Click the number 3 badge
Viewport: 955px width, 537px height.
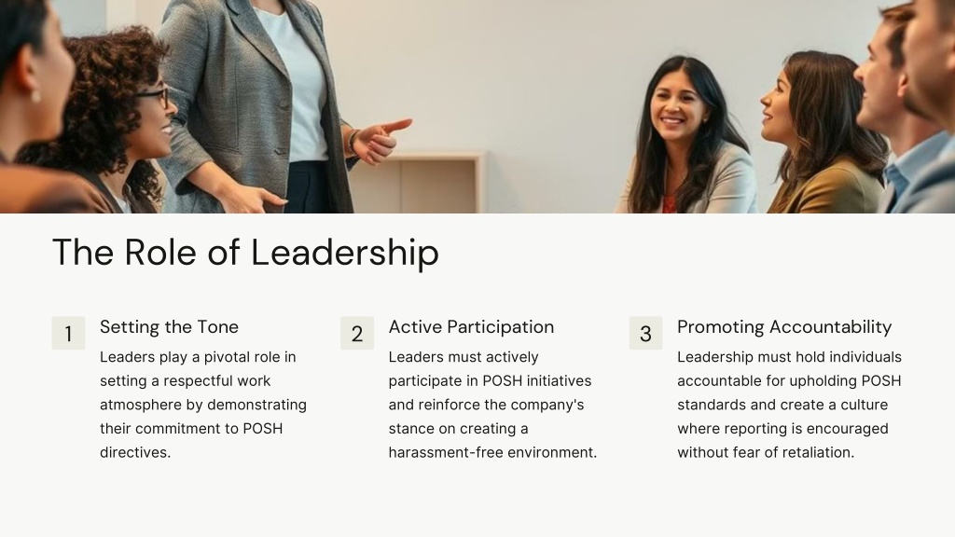(645, 333)
